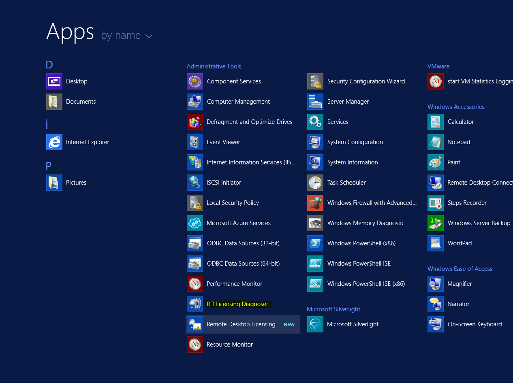
Task: Click the sort order chevron arrow
Action: point(149,36)
